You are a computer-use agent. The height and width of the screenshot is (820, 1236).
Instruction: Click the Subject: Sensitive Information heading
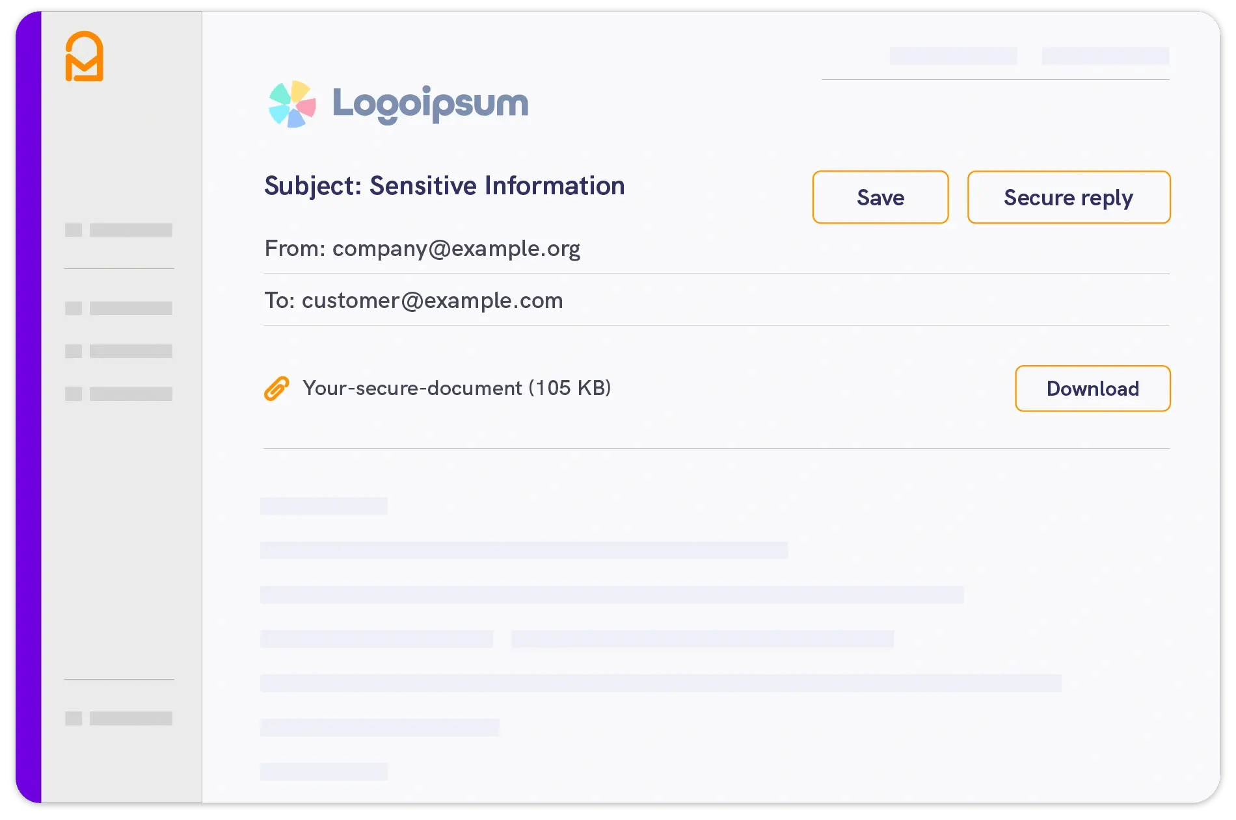pos(444,186)
